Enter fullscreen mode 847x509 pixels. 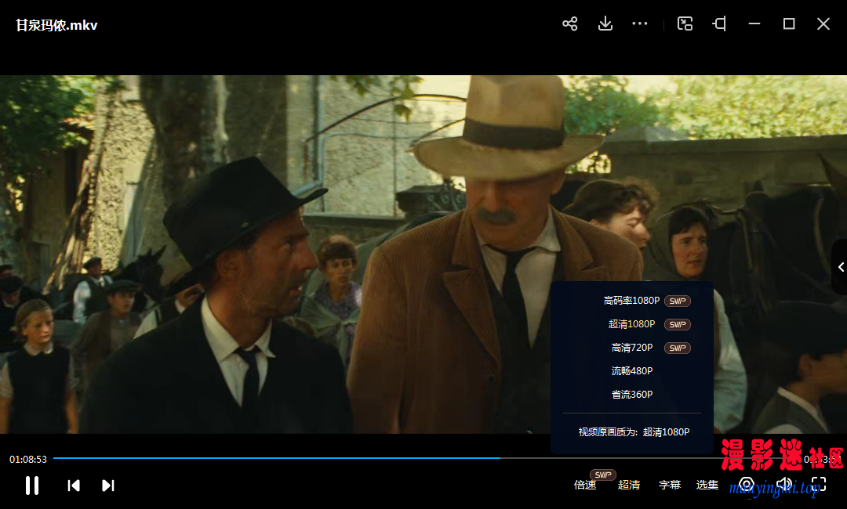pyautogui.click(x=819, y=485)
